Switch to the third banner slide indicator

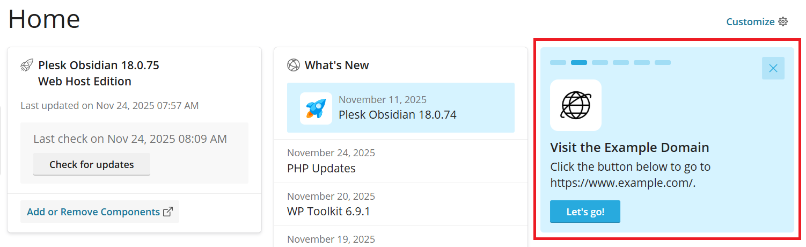(600, 63)
